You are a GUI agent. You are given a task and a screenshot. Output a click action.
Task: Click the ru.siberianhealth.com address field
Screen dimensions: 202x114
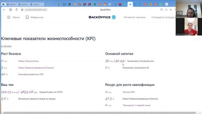[36, 10]
